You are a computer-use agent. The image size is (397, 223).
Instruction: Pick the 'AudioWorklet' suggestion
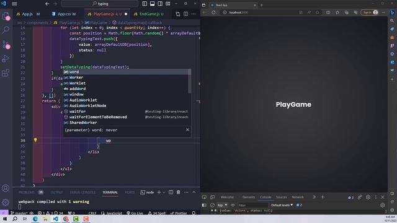125,100
